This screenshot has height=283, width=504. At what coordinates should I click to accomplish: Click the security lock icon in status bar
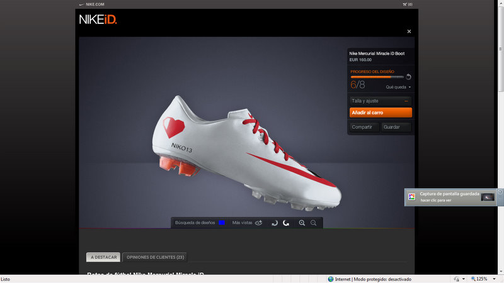[456, 279]
